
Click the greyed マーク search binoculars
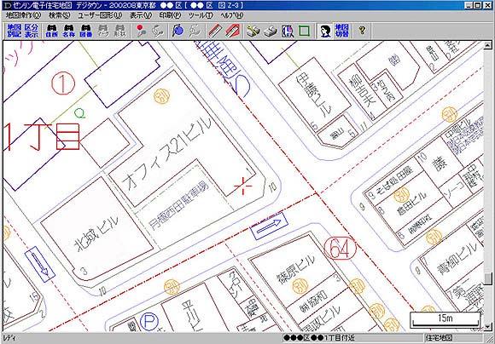(x=103, y=31)
